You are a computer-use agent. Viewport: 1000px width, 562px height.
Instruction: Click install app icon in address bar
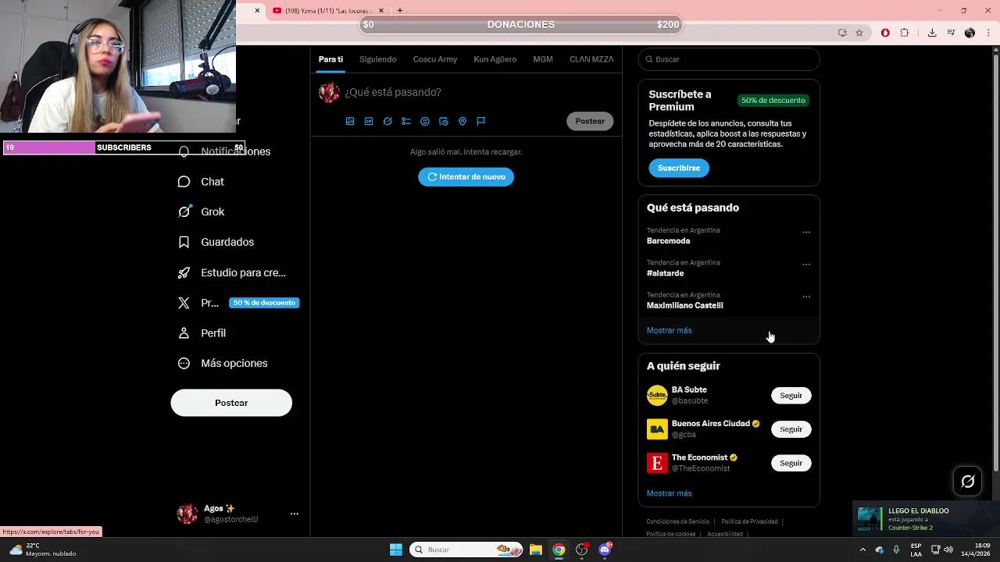(x=842, y=33)
